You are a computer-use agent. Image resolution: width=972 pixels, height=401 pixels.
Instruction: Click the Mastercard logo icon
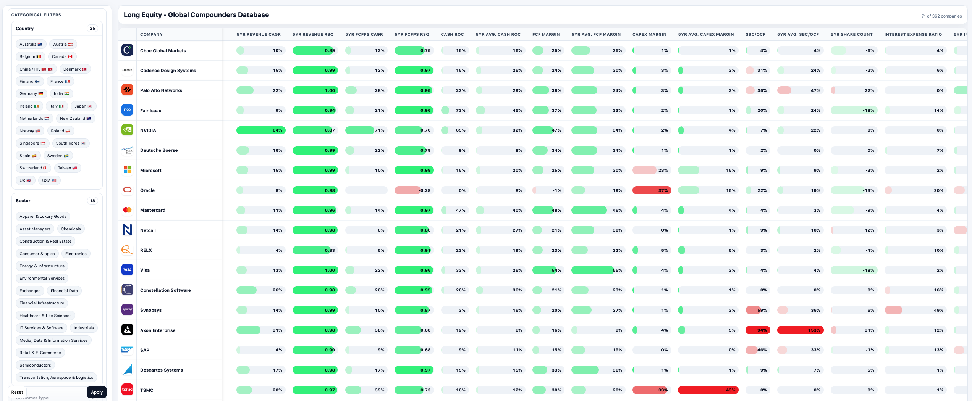(127, 210)
